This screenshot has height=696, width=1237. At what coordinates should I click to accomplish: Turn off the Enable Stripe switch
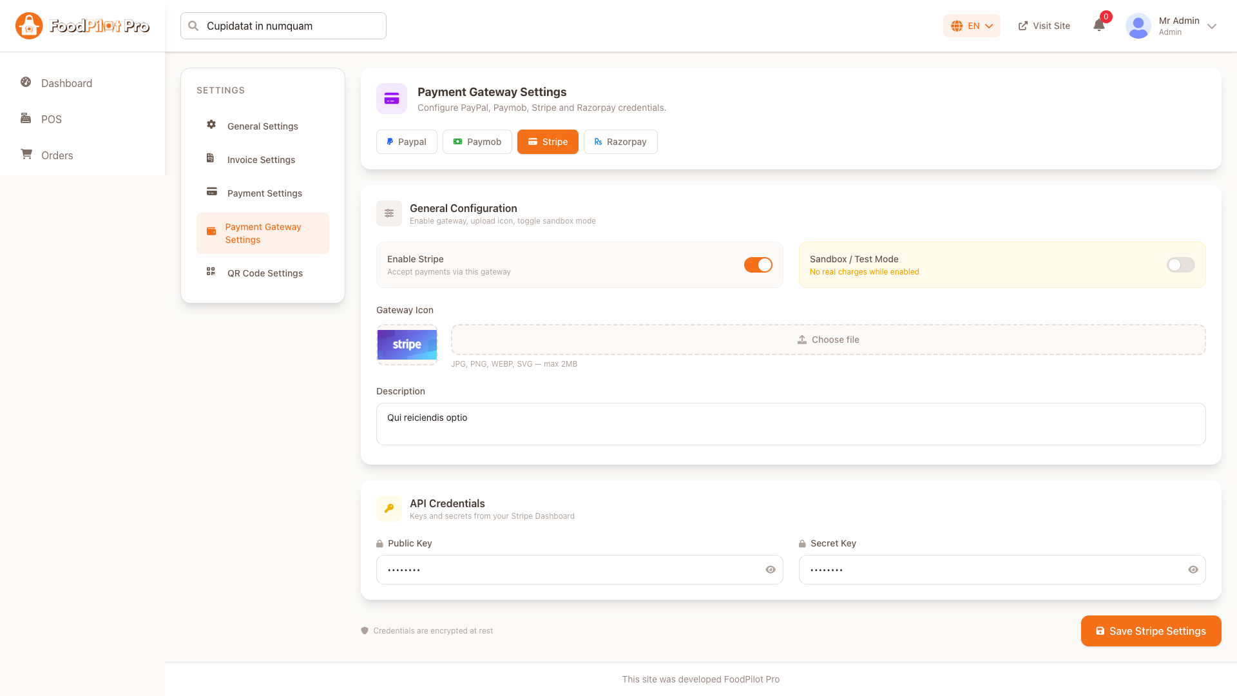pos(758,265)
